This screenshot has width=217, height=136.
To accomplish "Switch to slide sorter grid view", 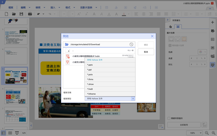I will [x=10, y=133].
